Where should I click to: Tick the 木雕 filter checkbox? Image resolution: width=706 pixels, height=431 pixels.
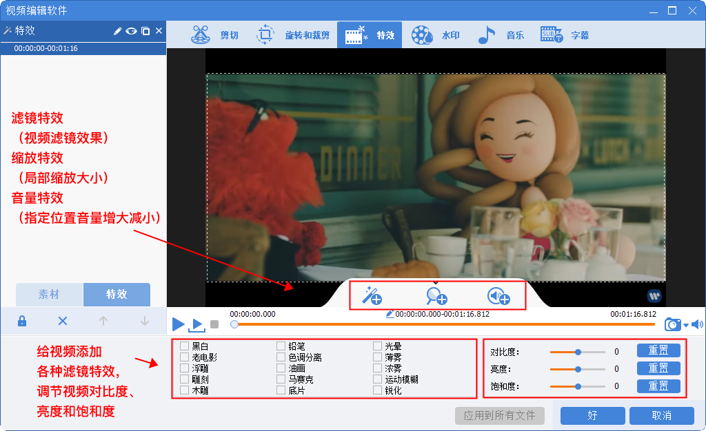(184, 390)
